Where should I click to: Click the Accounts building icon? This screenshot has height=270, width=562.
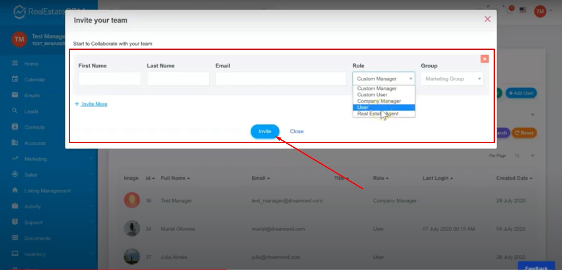click(x=15, y=143)
